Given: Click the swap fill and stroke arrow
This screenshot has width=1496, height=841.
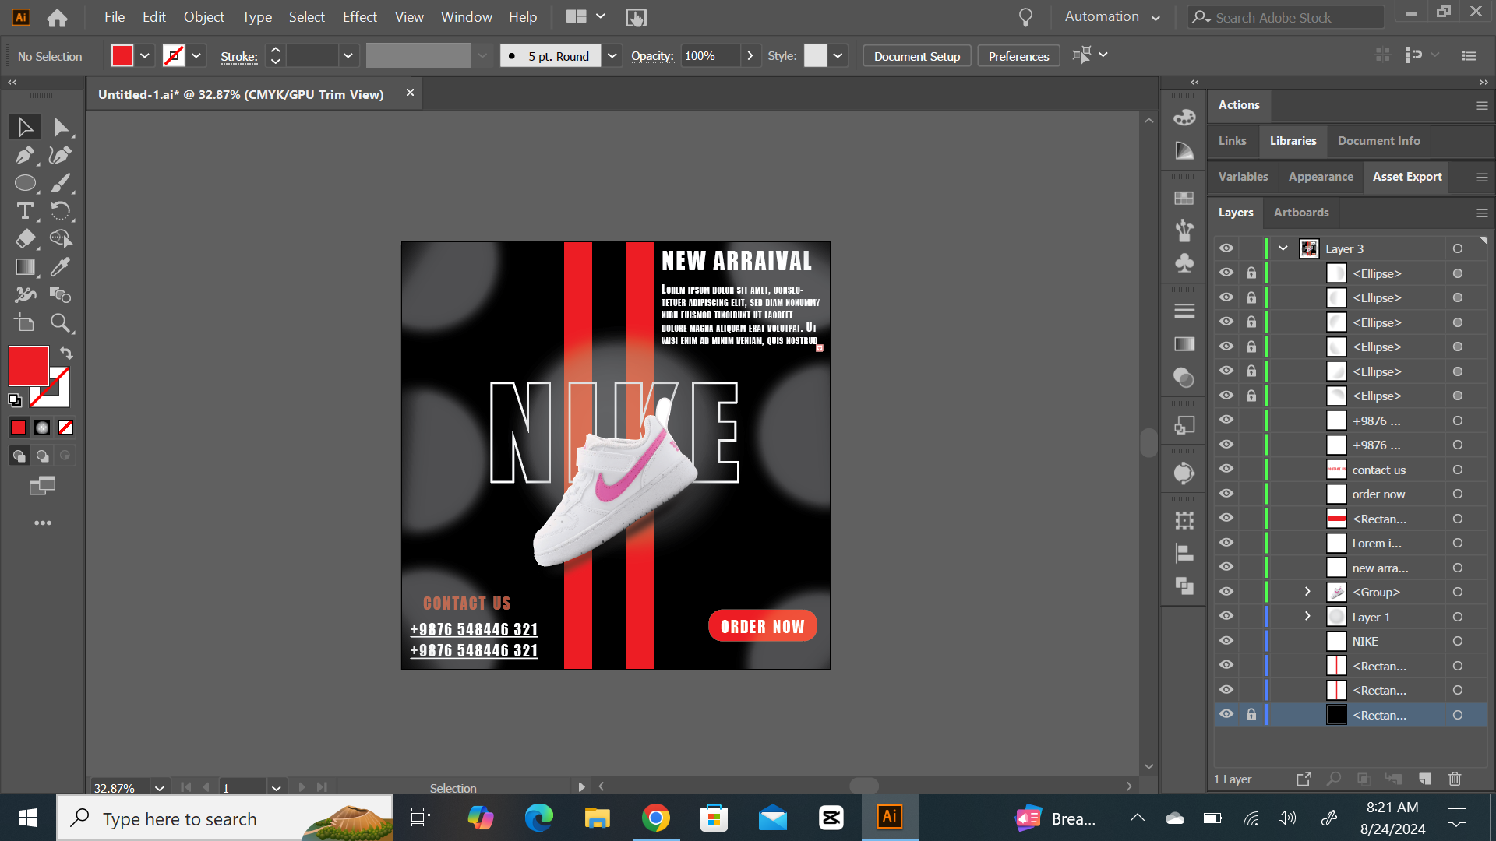Looking at the screenshot, I should click(66, 353).
